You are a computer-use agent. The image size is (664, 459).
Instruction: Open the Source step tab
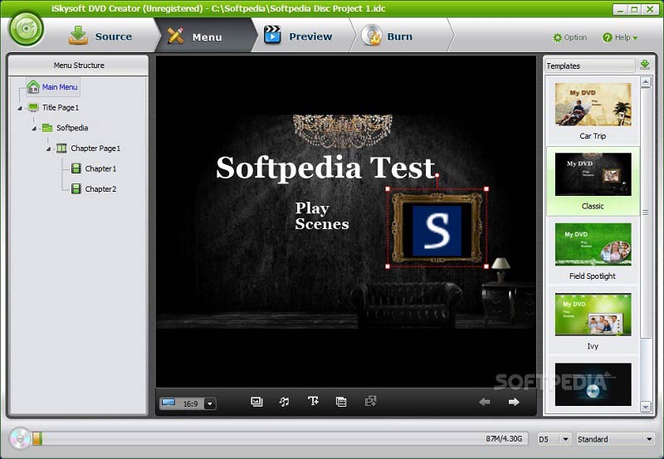click(100, 36)
